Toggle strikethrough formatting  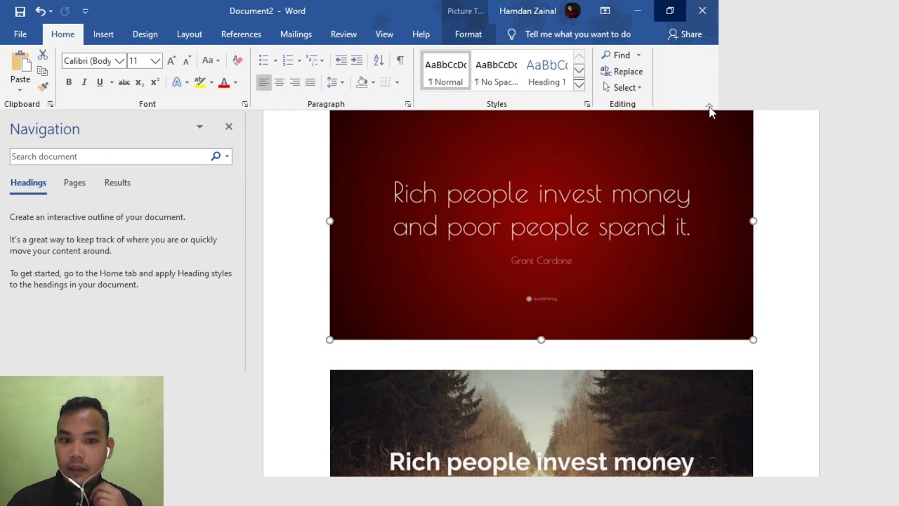(124, 82)
